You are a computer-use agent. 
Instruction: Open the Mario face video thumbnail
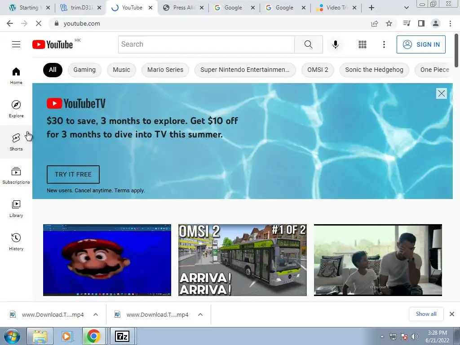point(107,260)
